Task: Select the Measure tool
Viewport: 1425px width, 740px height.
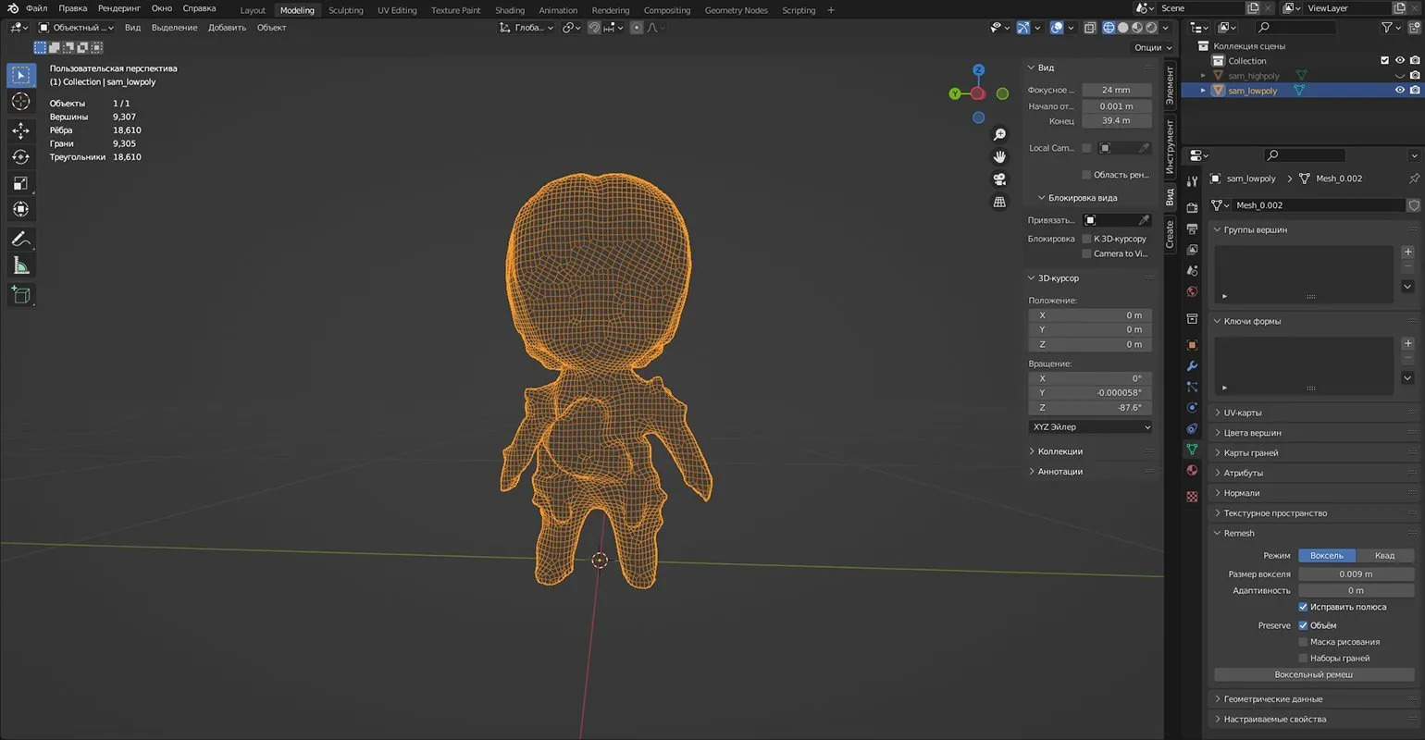Action: 20,266
